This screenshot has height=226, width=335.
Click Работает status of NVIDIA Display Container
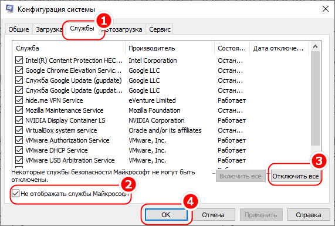pyautogui.click(x=232, y=120)
